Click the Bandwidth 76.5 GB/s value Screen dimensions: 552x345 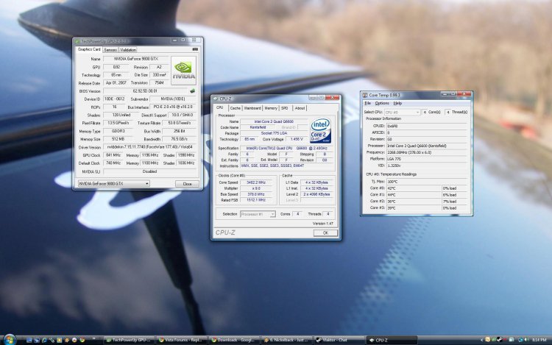(x=180, y=139)
